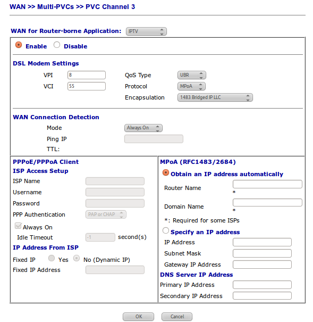Click the VPI input field

click(x=87, y=75)
